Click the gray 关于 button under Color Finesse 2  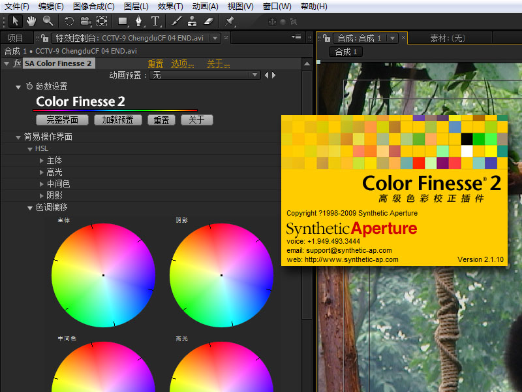coord(197,120)
